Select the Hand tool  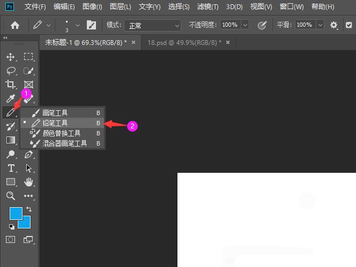28,182
